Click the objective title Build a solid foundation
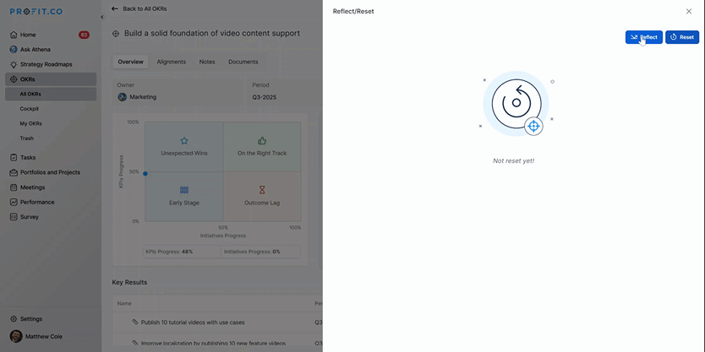 pyautogui.click(x=212, y=33)
